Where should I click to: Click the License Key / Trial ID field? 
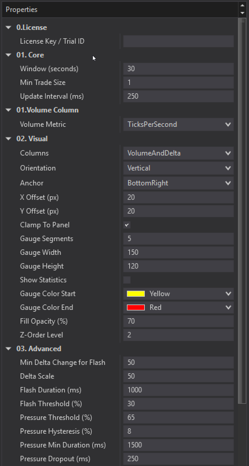click(178, 41)
